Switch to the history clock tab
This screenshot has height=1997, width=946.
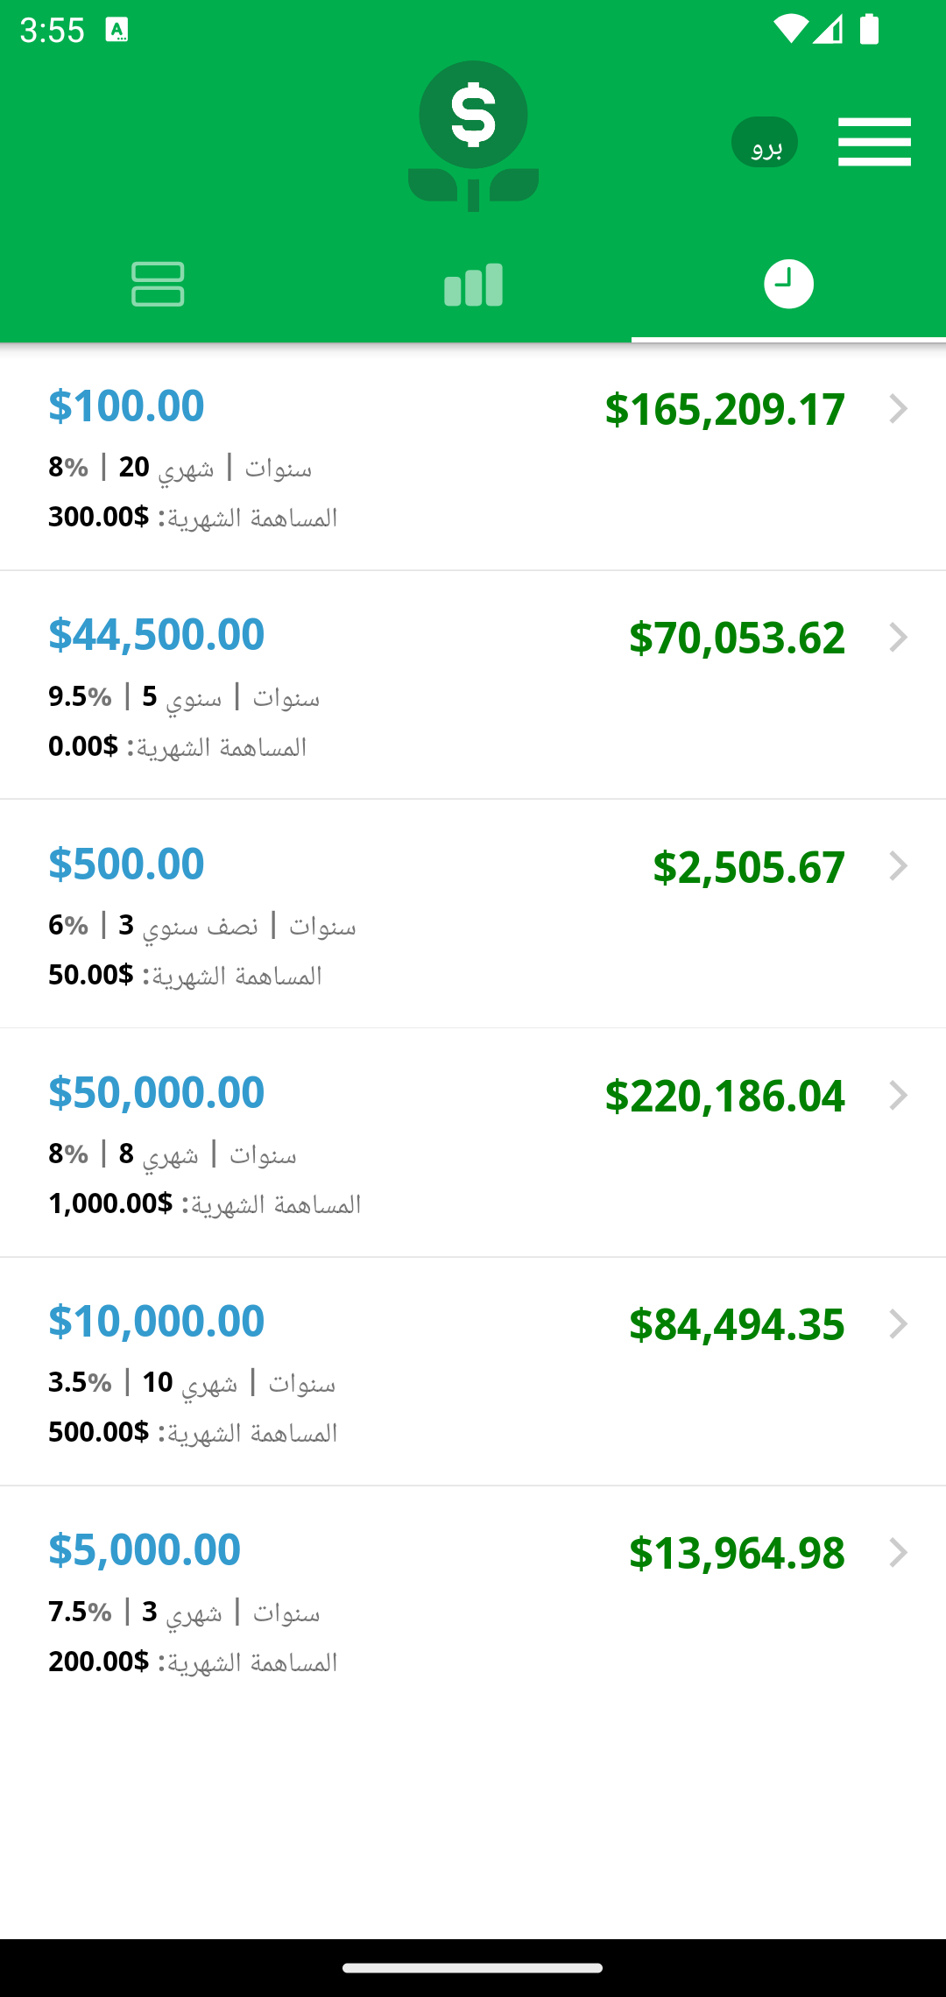[x=788, y=284]
